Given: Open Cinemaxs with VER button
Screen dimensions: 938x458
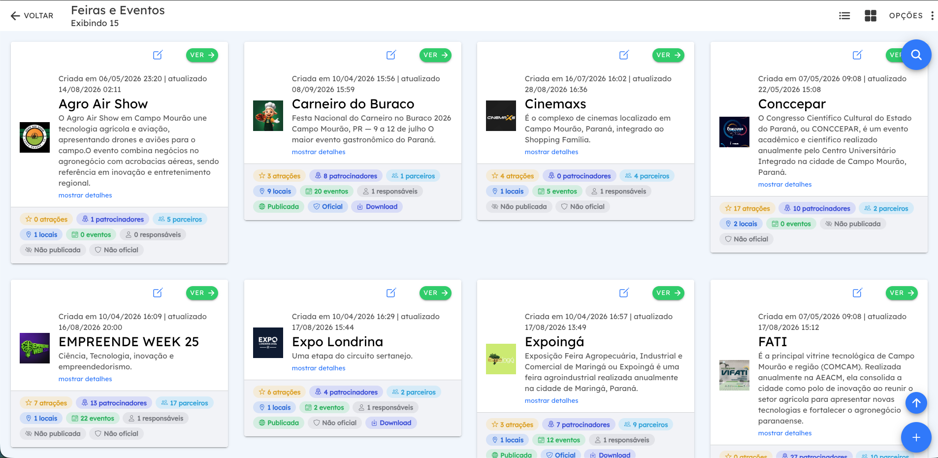Looking at the screenshot, I should 668,55.
